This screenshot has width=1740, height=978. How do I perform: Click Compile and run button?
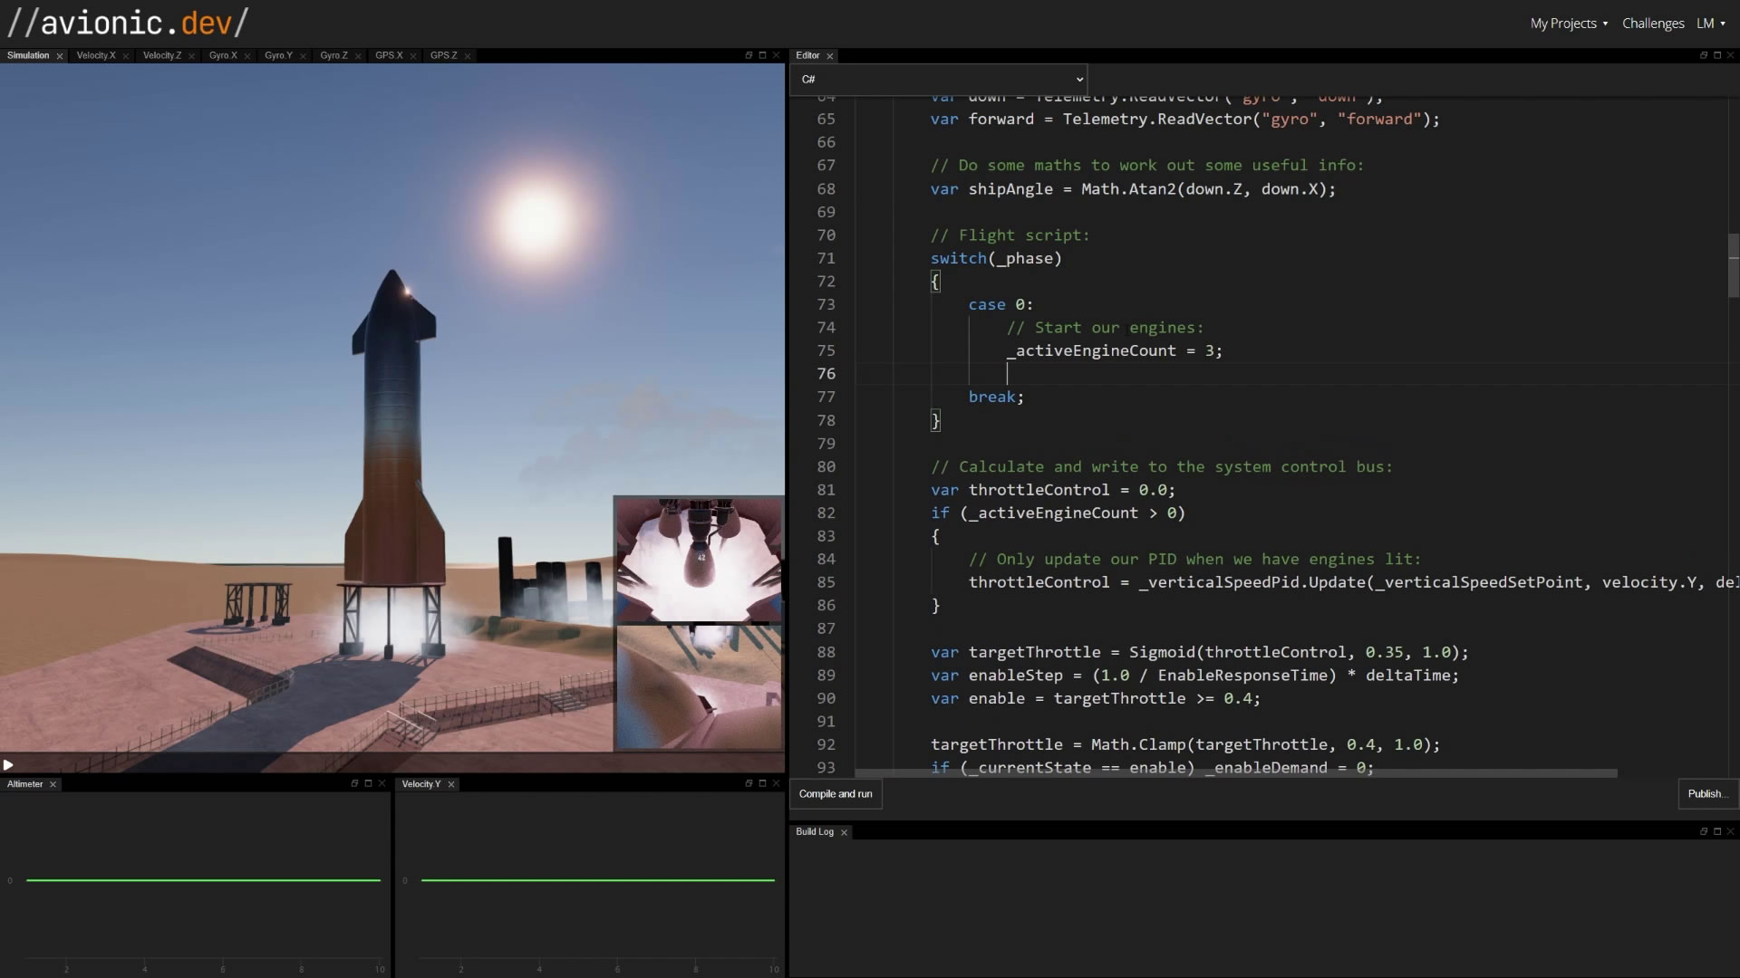tap(835, 794)
